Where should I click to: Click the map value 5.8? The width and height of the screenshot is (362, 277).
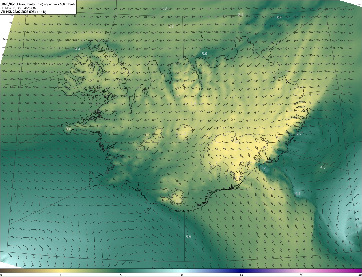click(188, 237)
